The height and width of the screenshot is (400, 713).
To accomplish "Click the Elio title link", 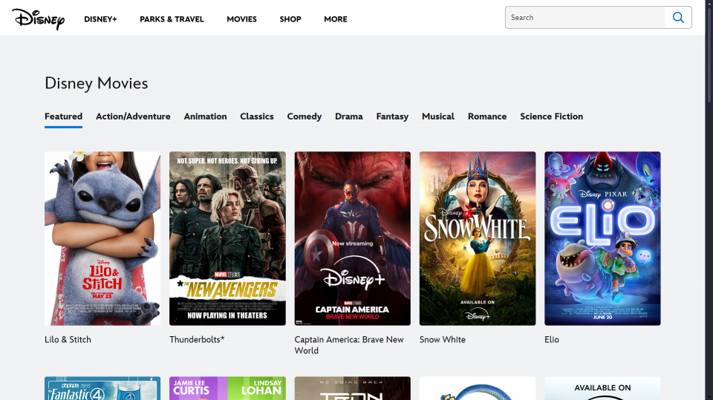I will [x=552, y=340].
